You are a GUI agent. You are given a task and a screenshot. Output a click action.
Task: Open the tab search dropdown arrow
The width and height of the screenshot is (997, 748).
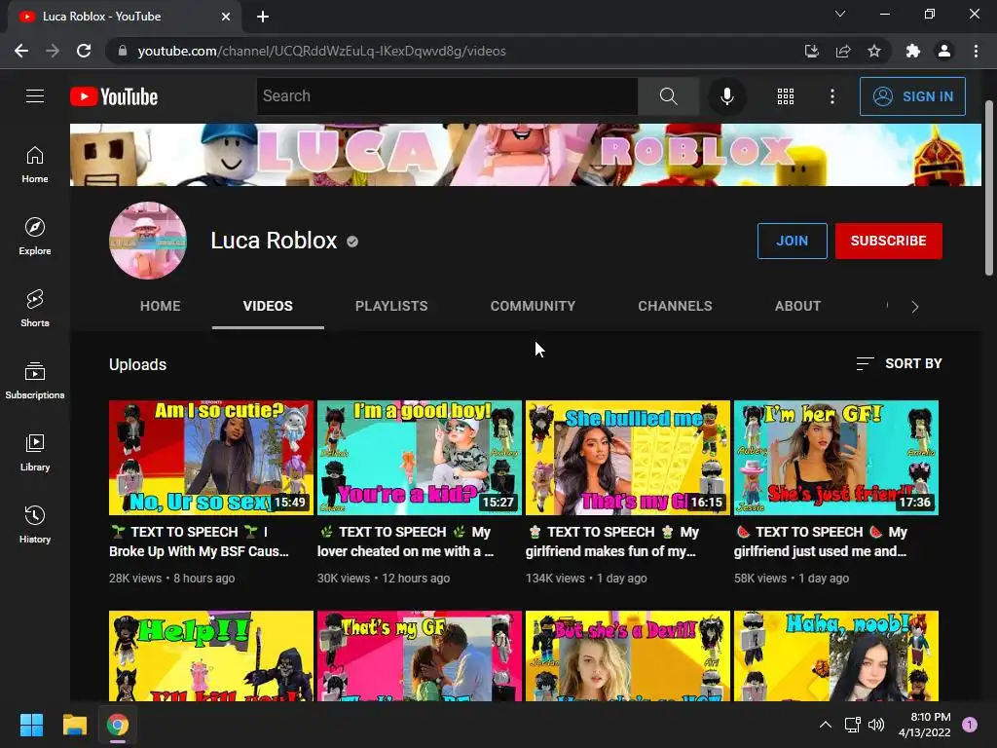coord(840,14)
